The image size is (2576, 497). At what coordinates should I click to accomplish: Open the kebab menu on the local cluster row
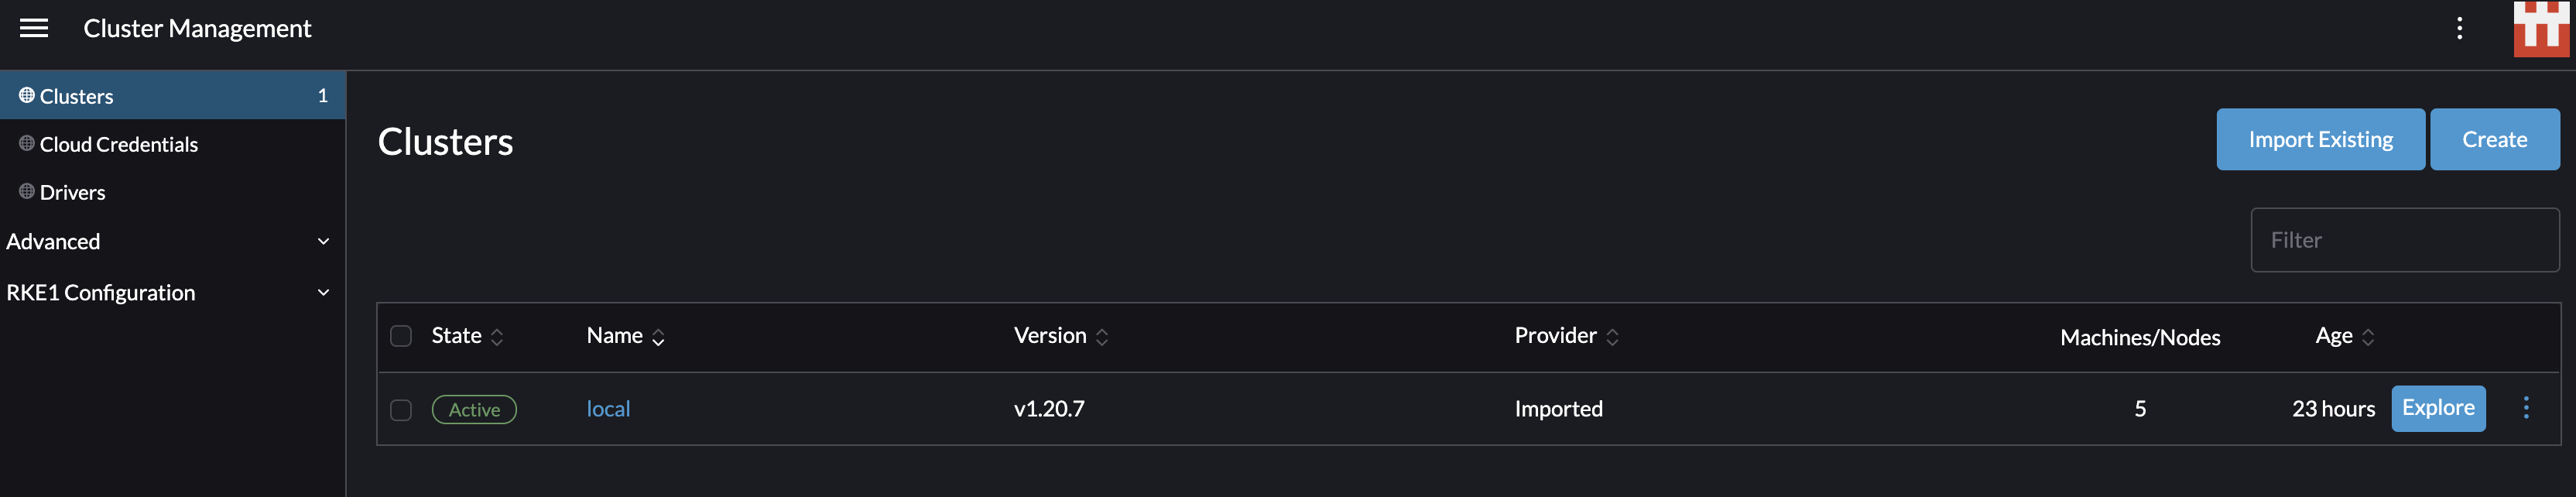pyautogui.click(x=2526, y=408)
